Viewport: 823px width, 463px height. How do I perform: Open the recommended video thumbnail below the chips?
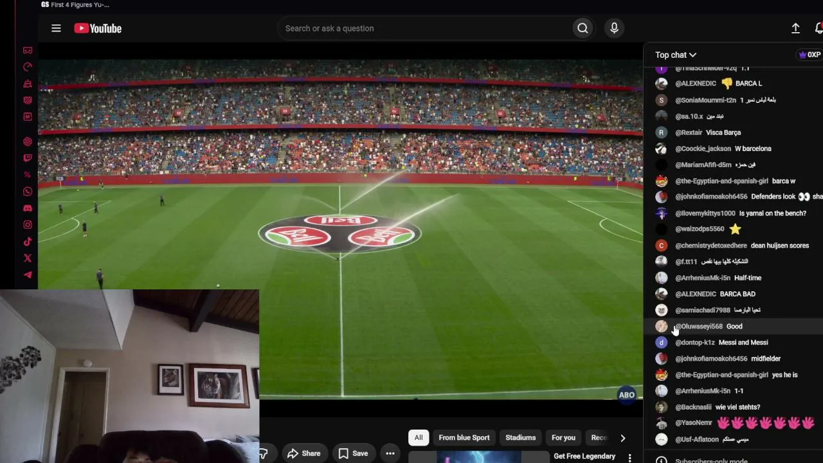pyautogui.click(x=478, y=457)
